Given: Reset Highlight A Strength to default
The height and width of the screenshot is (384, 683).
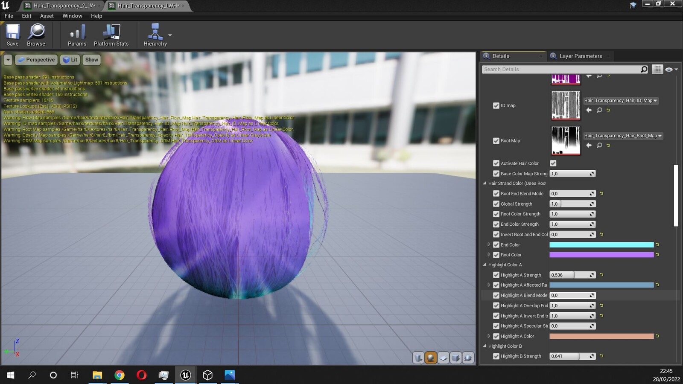Looking at the screenshot, I should (601, 275).
